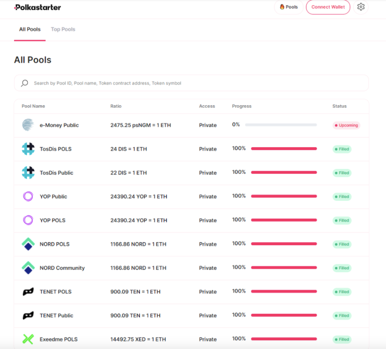Image resolution: width=386 pixels, height=349 pixels.
Task: Click the ratio 14492.75 XED = 1 ETH
Action: click(x=138, y=339)
